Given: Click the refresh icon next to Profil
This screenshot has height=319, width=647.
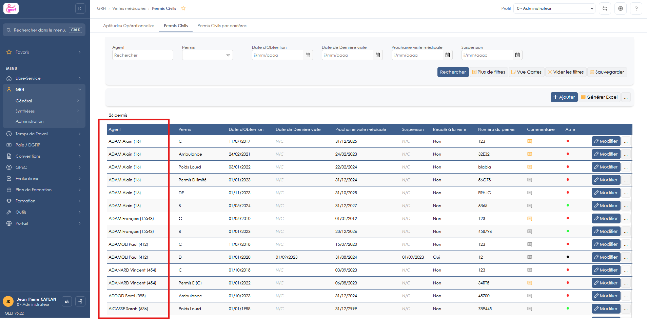Looking at the screenshot, I should click(x=605, y=8).
